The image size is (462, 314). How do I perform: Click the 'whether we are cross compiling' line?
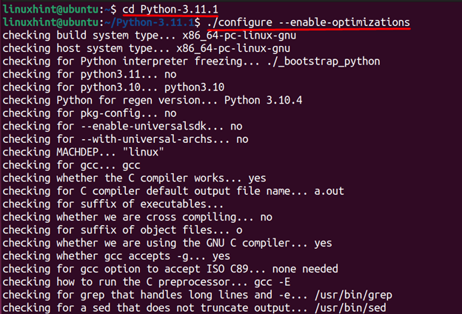click(137, 217)
